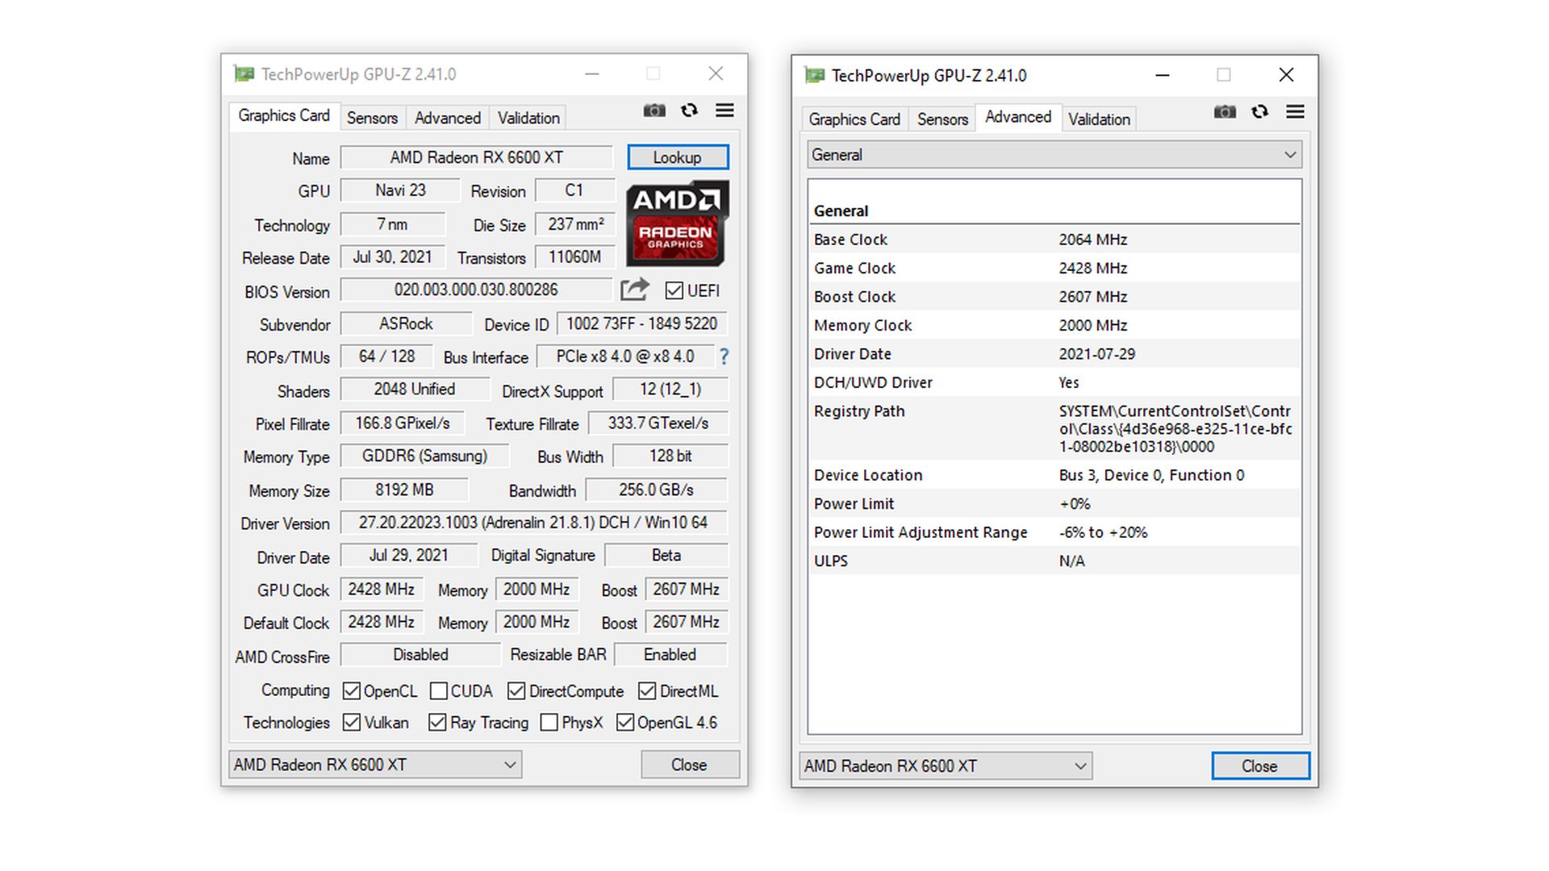Click refresh icon in left GPU-Z window
1549x871 pixels.
[x=689, y=110]
